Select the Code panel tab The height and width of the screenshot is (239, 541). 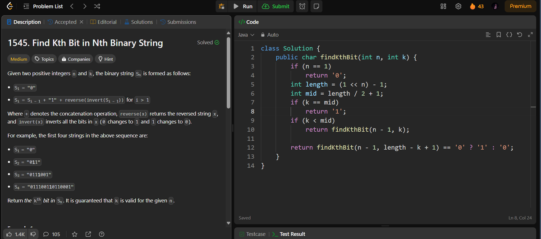click(x=248, y=22)
